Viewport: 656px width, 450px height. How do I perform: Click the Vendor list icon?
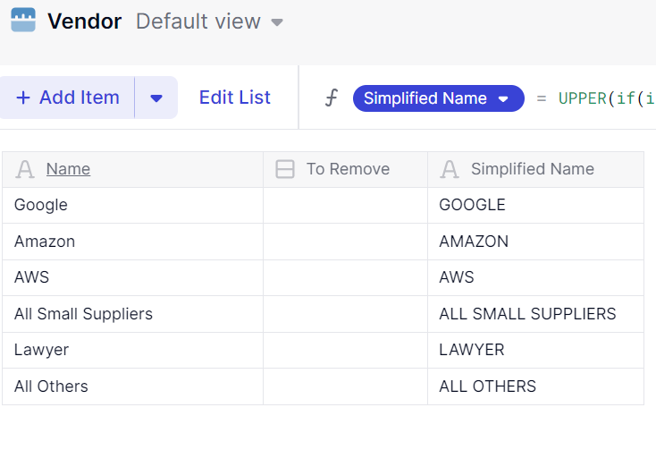coord(23,20)
